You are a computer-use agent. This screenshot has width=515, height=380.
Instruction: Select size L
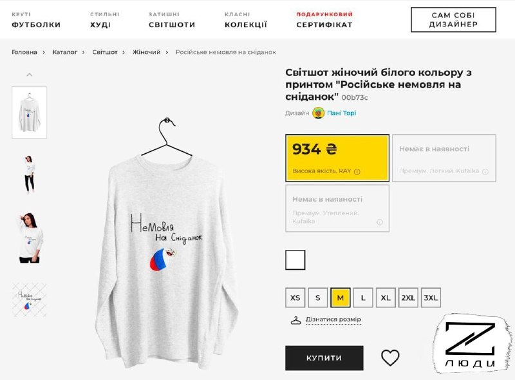(362, 298)
